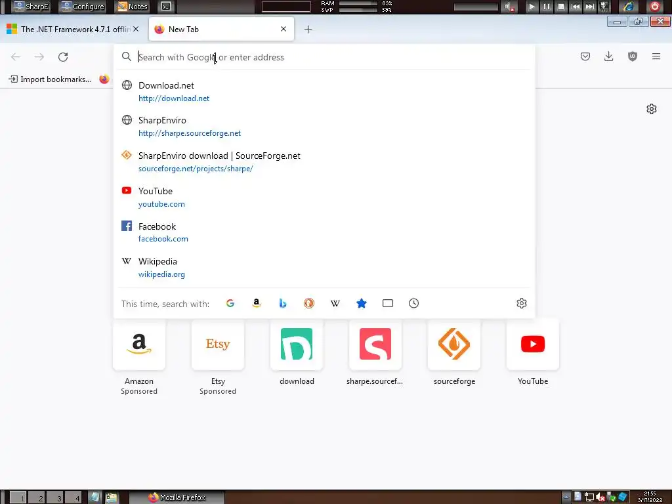Close The .NET Framework tab
Screen dimensions: 672x504
pos(136,29)
